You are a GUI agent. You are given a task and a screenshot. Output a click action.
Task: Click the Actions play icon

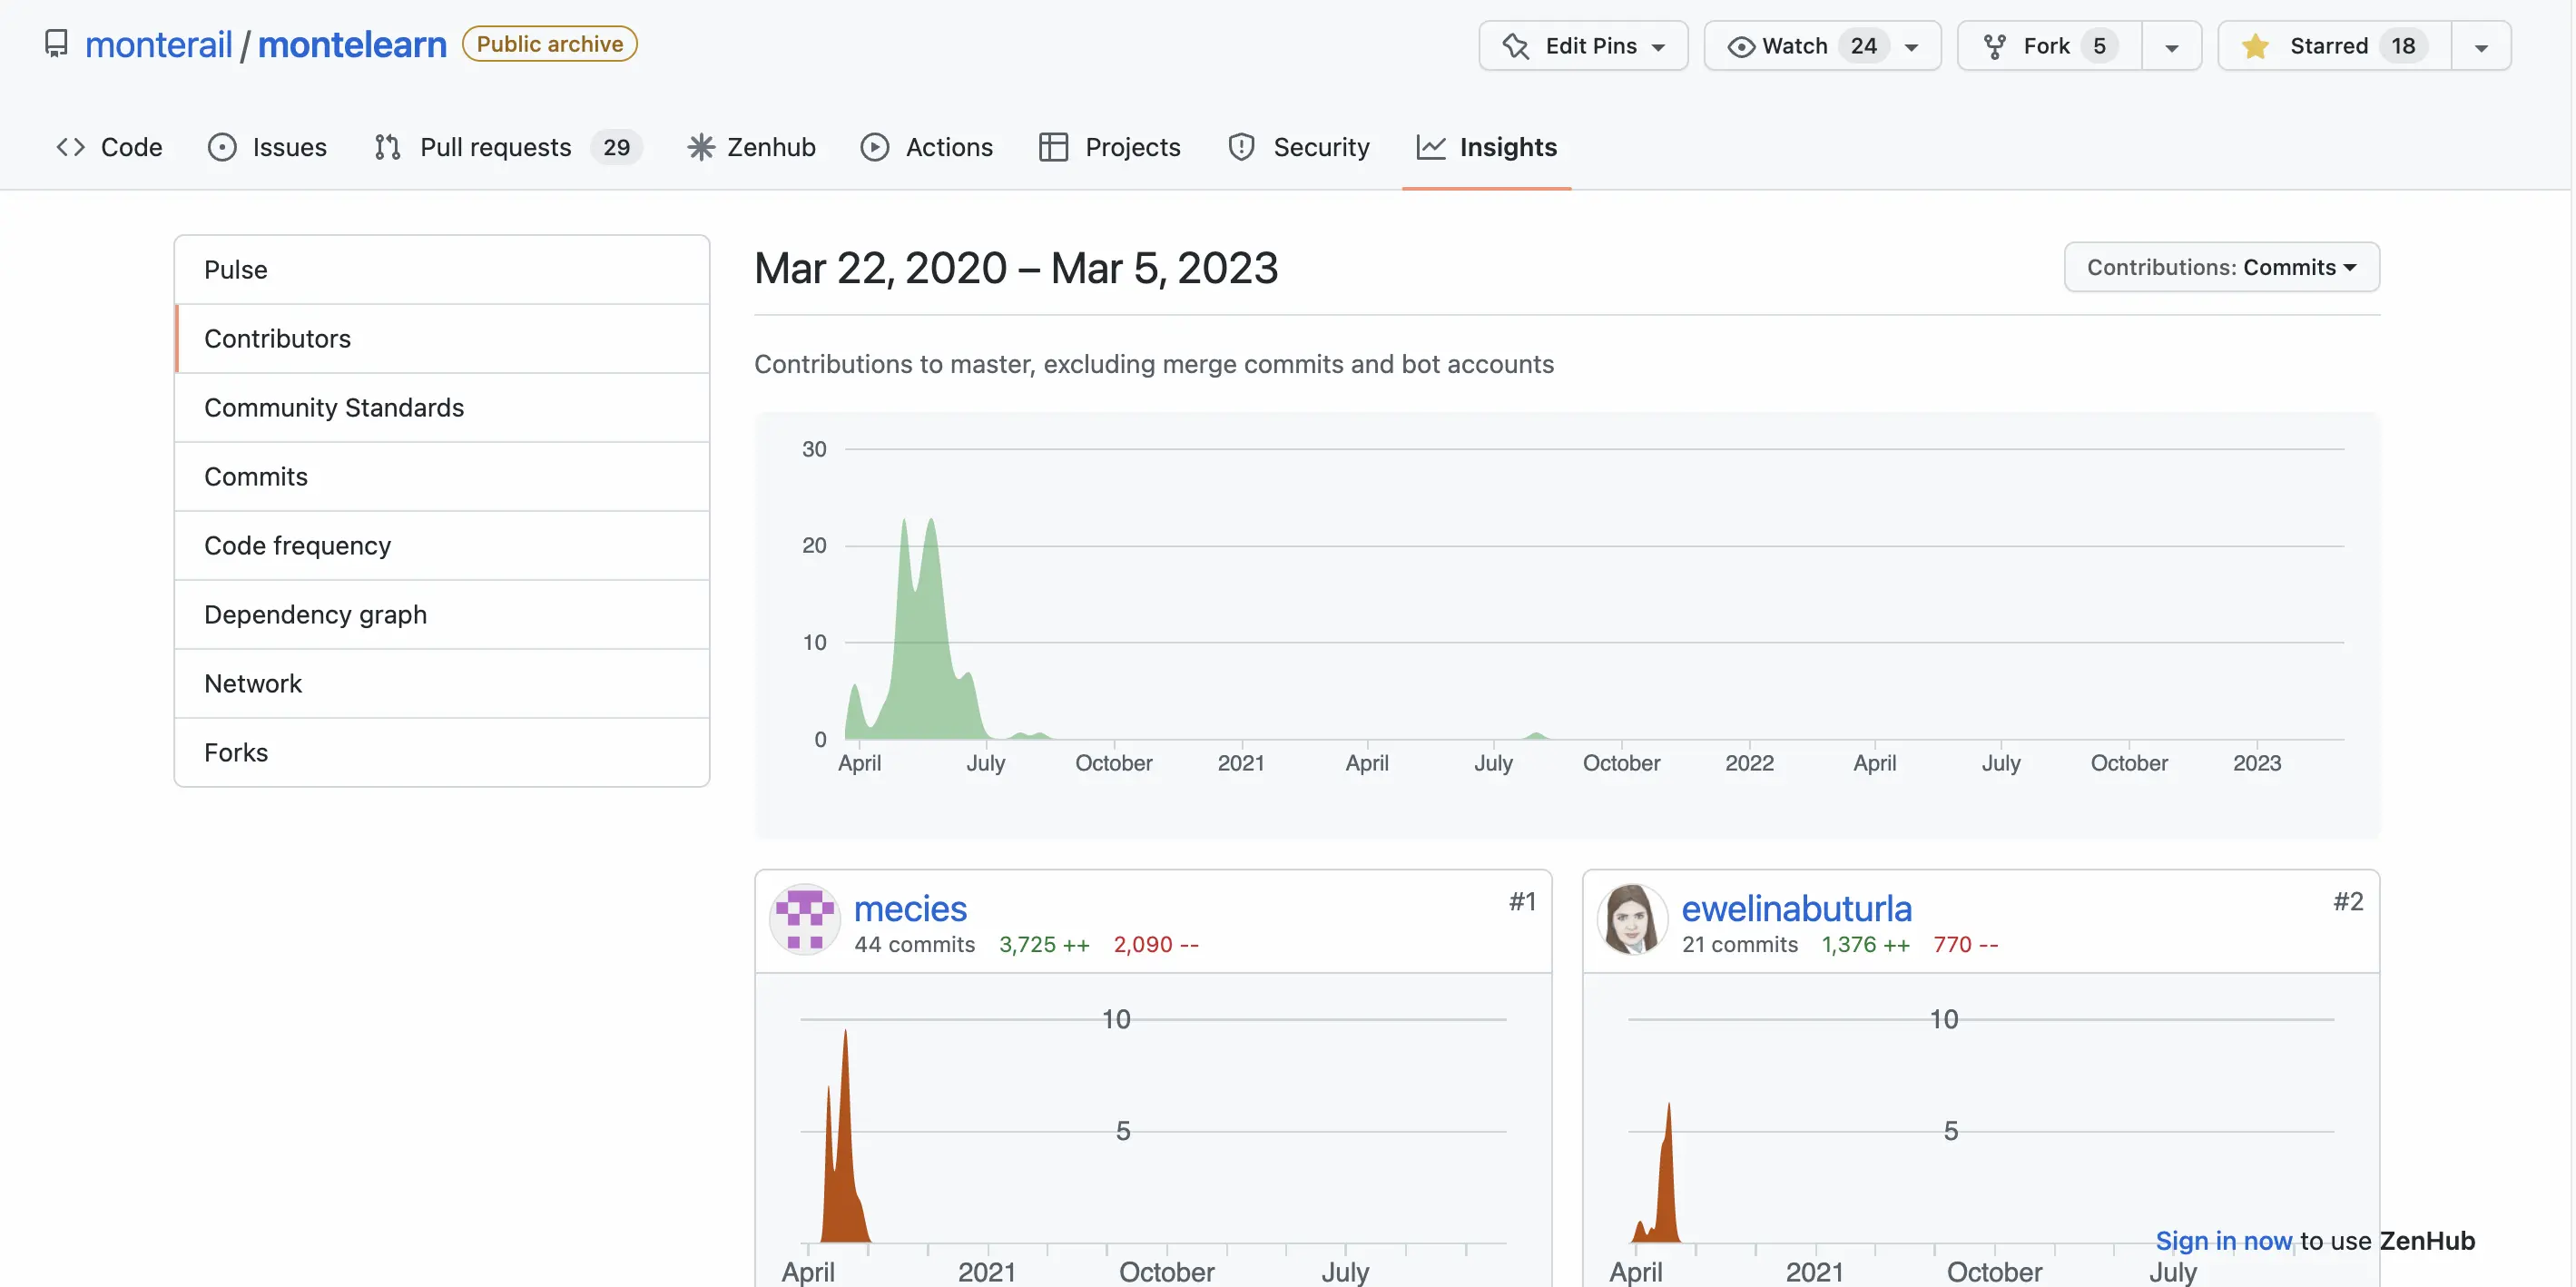(875, 147)
